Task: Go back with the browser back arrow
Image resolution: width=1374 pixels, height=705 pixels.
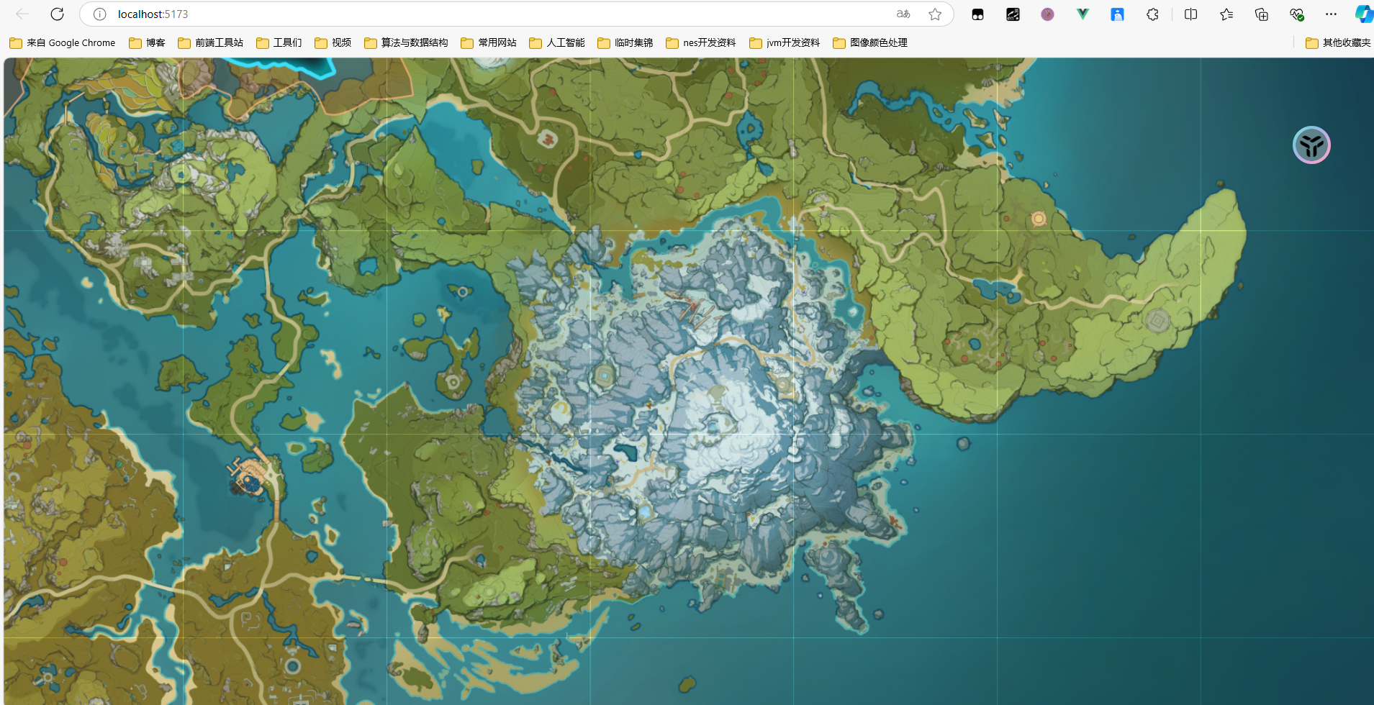Action: [x=22, y=14]
